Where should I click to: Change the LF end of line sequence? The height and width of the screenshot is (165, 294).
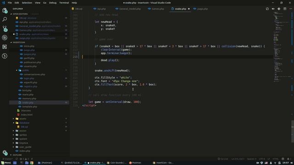[x=269, y=159]
